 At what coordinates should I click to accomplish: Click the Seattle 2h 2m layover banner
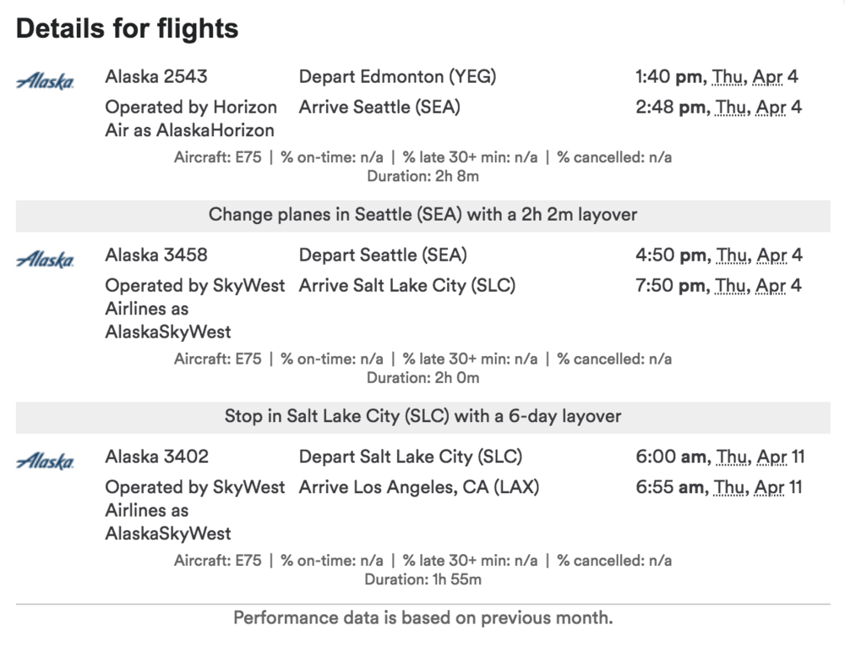coord(422,215)
